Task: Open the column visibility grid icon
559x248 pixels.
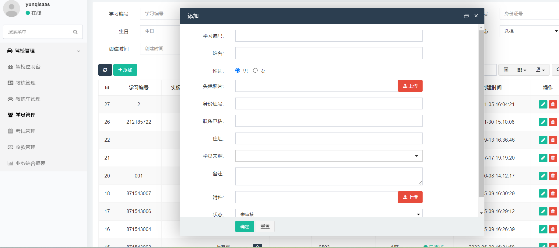Action: (522, 70)
